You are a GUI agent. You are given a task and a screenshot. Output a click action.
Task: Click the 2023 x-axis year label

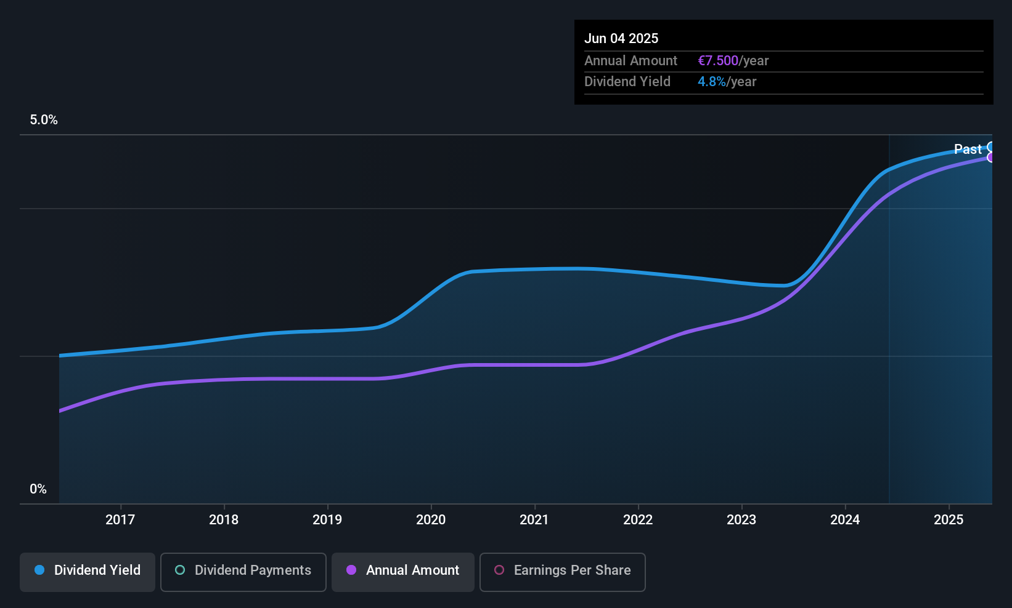tap(741, 520)
